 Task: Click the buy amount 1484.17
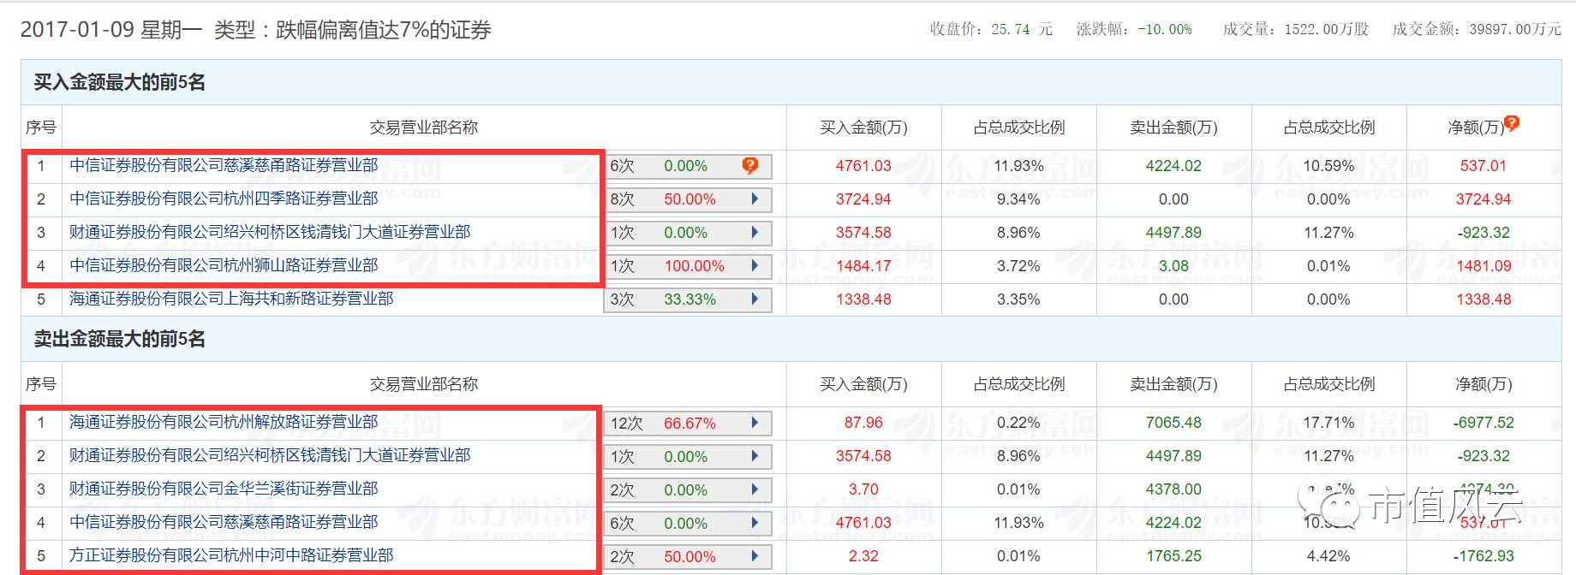(x=863, y=266)
